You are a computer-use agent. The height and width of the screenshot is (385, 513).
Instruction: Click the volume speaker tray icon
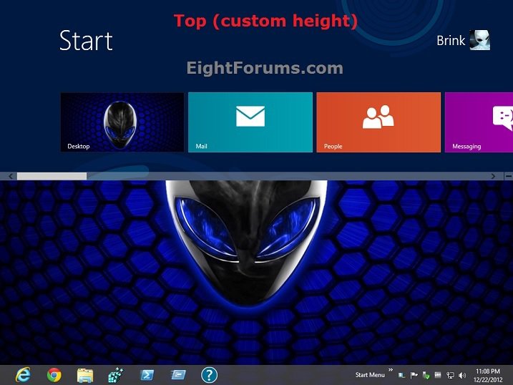pos(462,376)
